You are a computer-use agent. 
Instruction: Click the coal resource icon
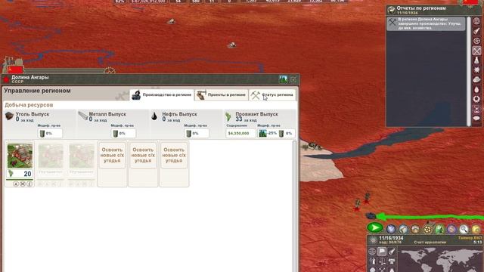click(9, 116)
